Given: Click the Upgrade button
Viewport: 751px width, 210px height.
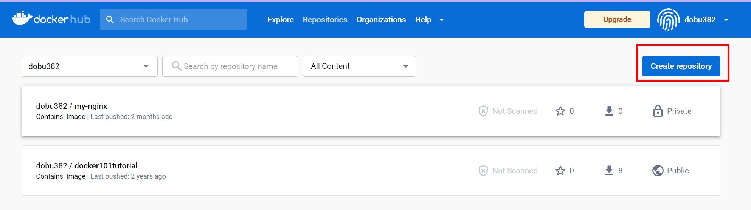Looking at the screenshot, I should click(x=617, y=20).
